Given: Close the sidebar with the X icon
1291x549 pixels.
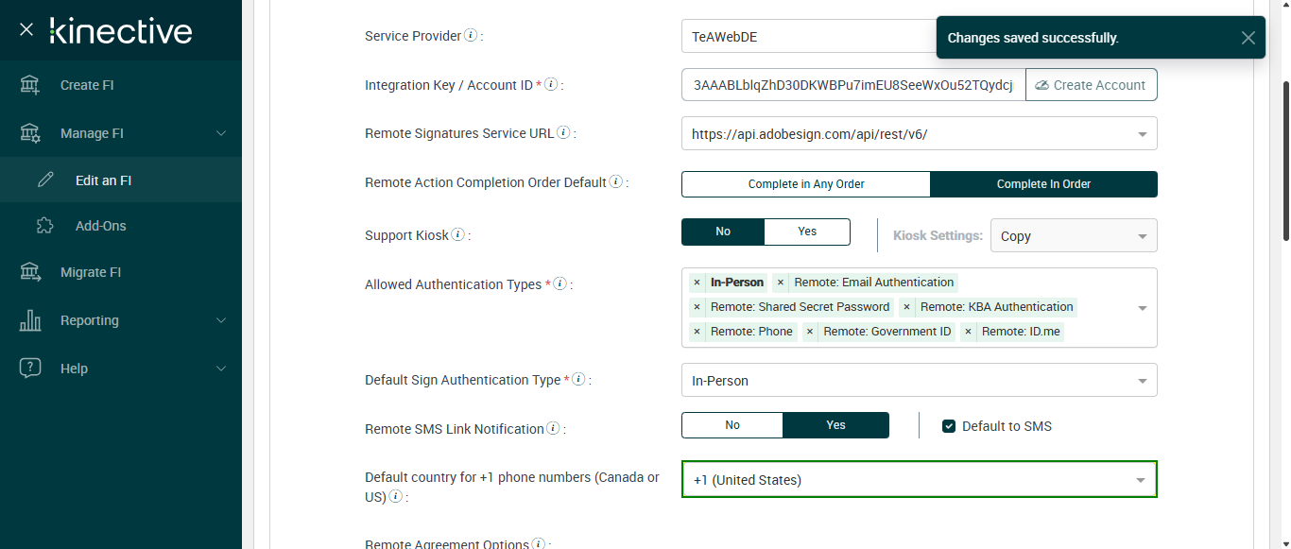Looking at the screenshot, I should click(26, 29).
